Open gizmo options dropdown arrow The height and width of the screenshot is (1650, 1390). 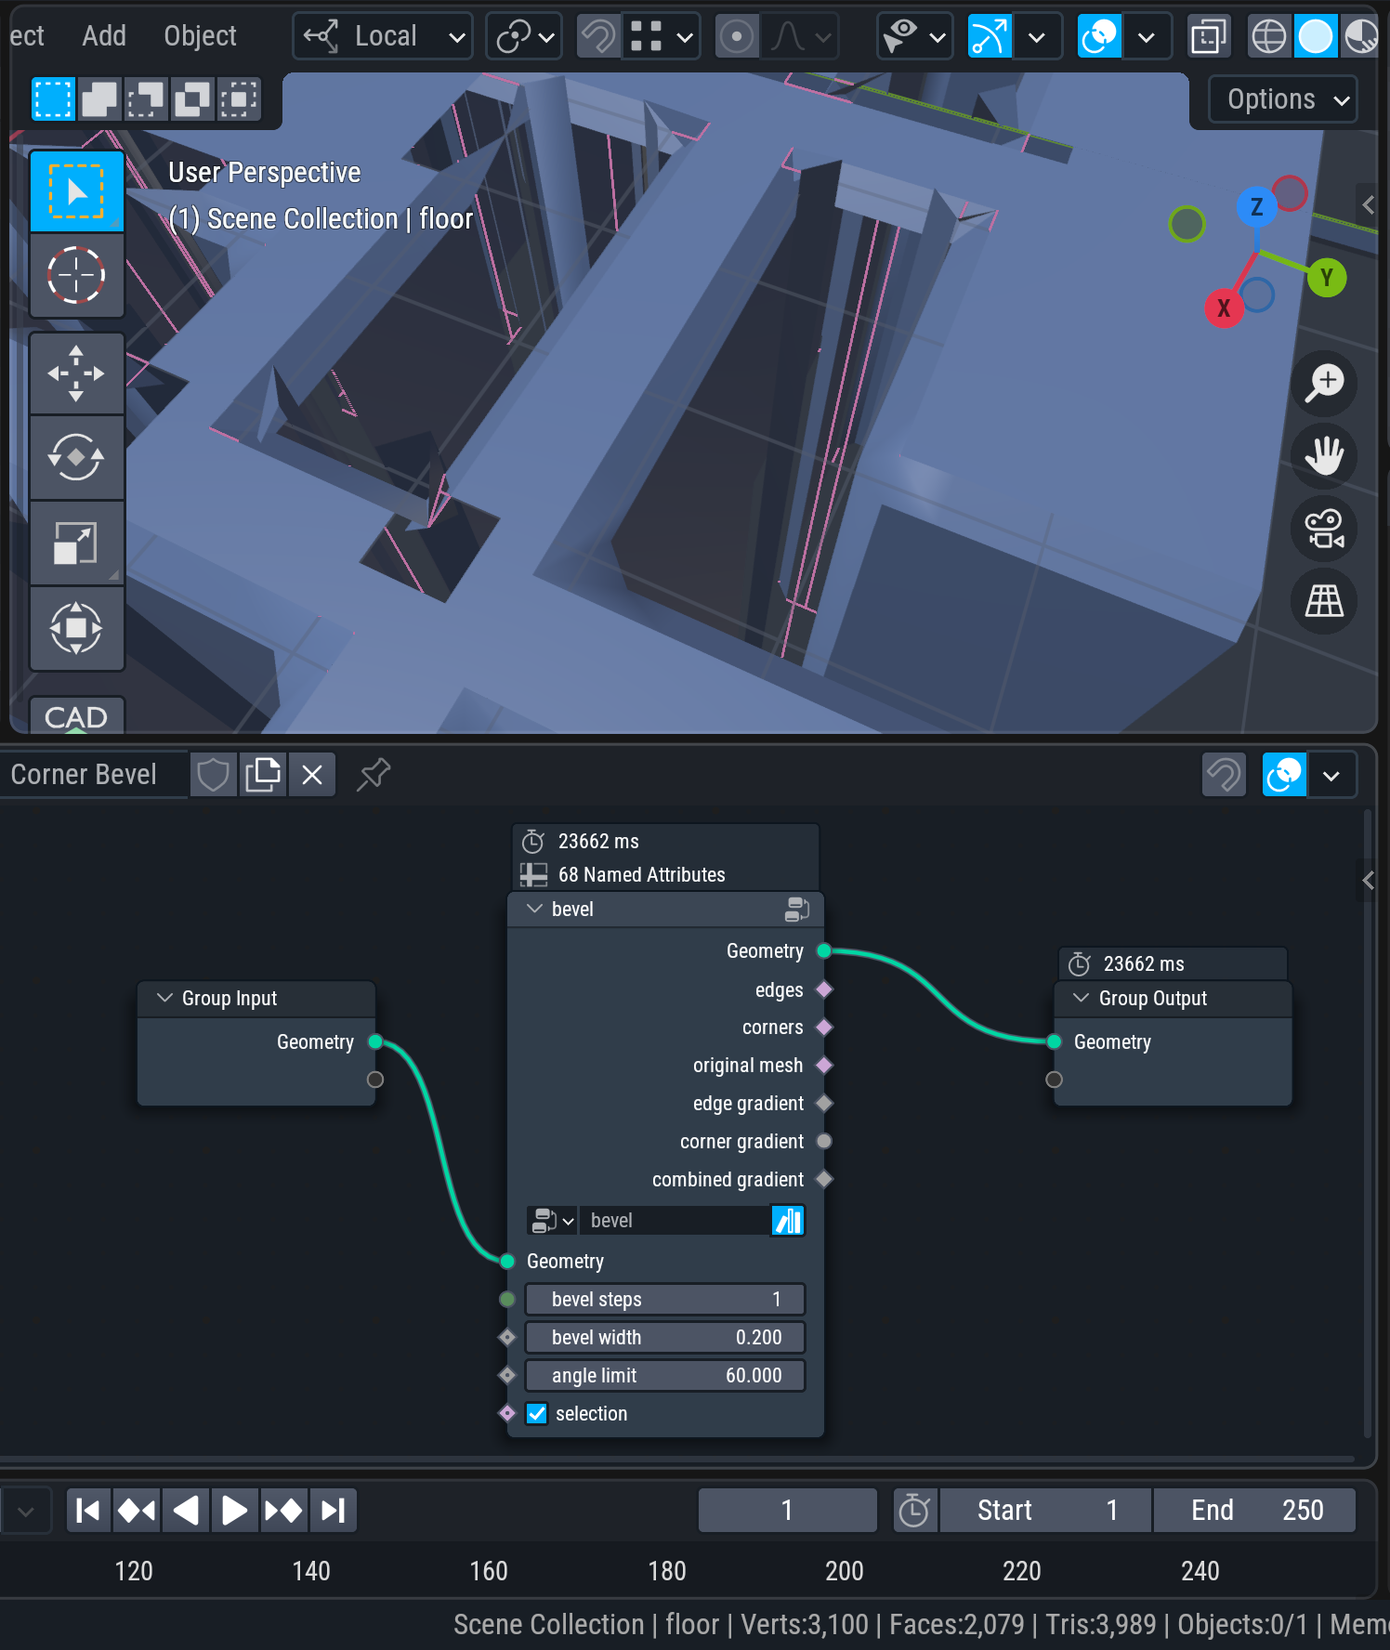coord(1037,37)
